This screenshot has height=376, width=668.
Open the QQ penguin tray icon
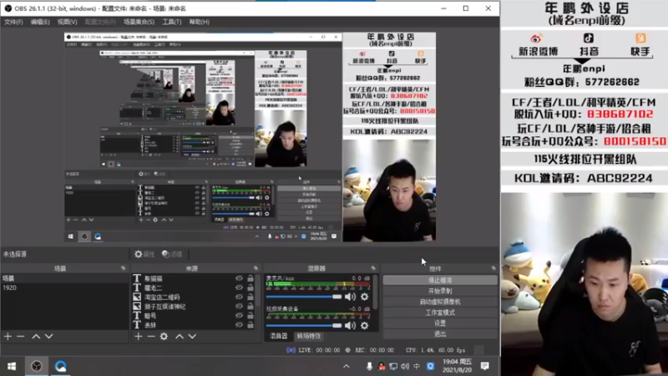[382, 366]
